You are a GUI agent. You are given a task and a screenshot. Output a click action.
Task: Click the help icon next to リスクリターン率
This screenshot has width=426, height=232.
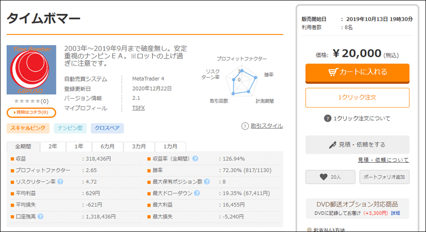(60, 182)
